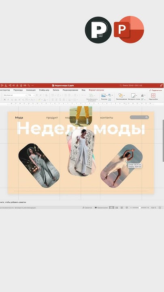The image size is (164, 292).
Task: Insert a text box icon below shapes
Action: point(110,100)
